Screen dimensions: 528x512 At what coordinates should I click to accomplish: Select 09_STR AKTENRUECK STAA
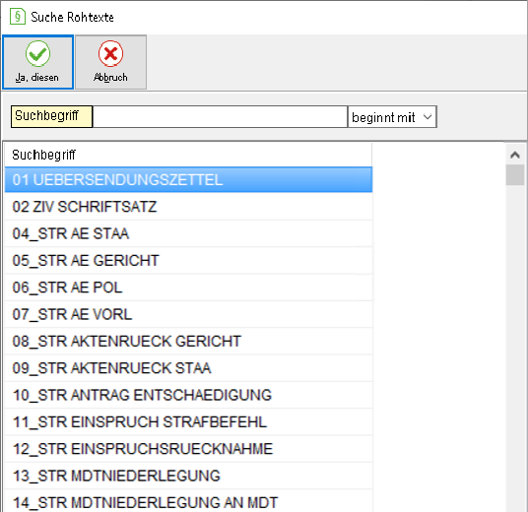point(188,368)
